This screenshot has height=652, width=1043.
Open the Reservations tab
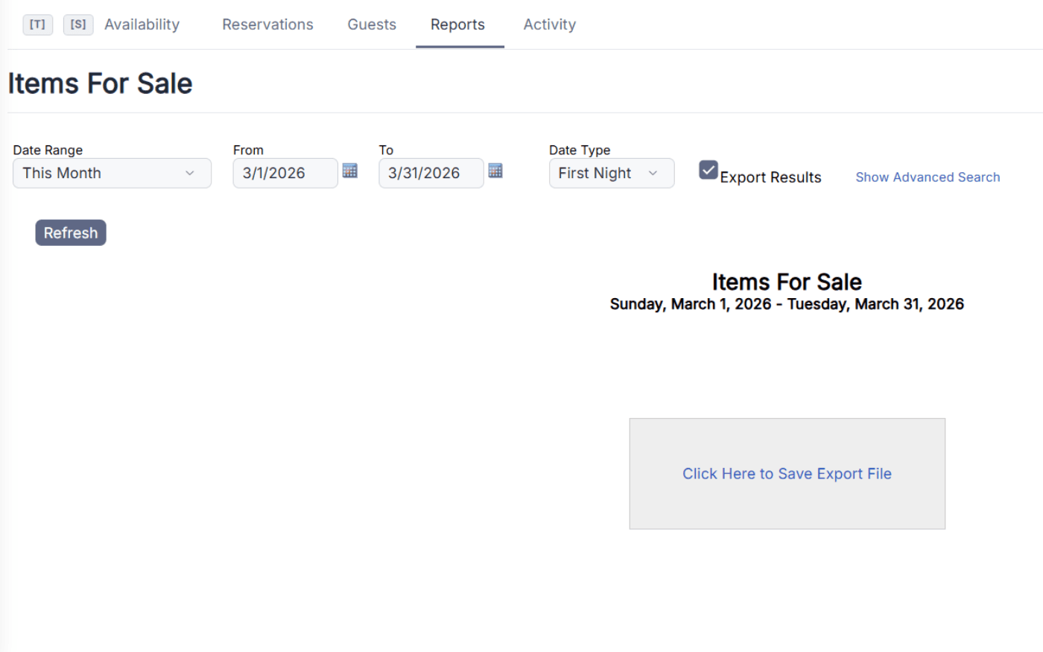pyautogui.click(x=267, y=25)
